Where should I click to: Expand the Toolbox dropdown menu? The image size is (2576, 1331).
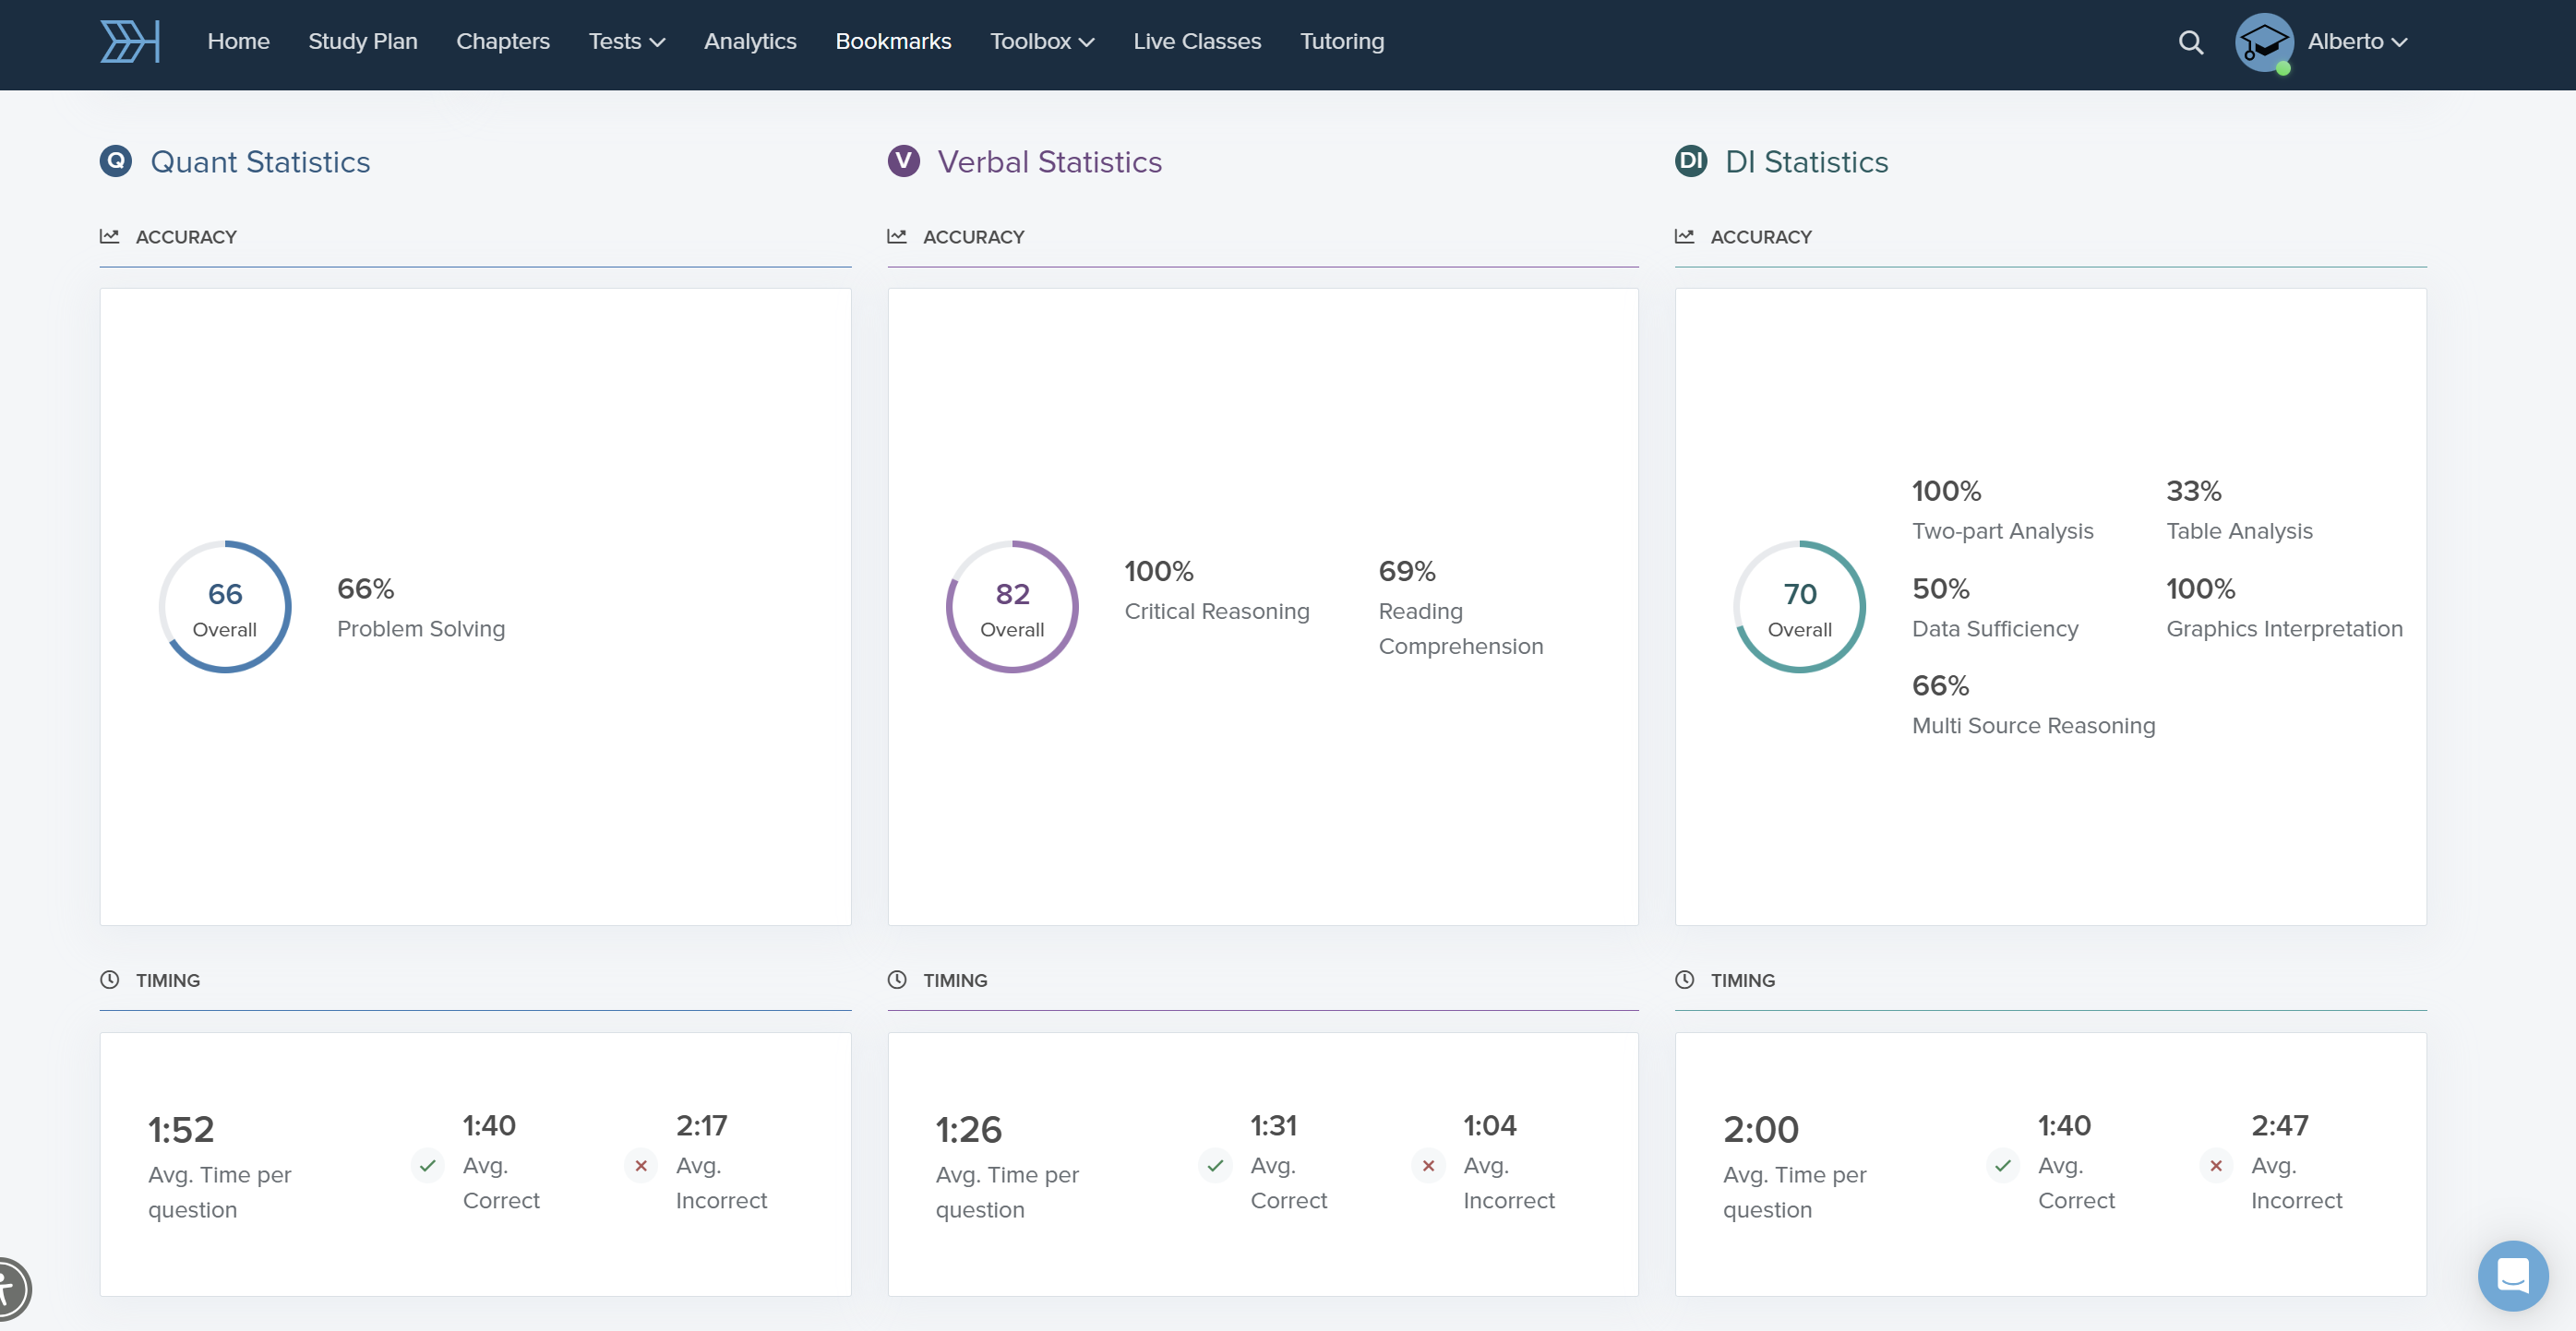click(1041, 42)
